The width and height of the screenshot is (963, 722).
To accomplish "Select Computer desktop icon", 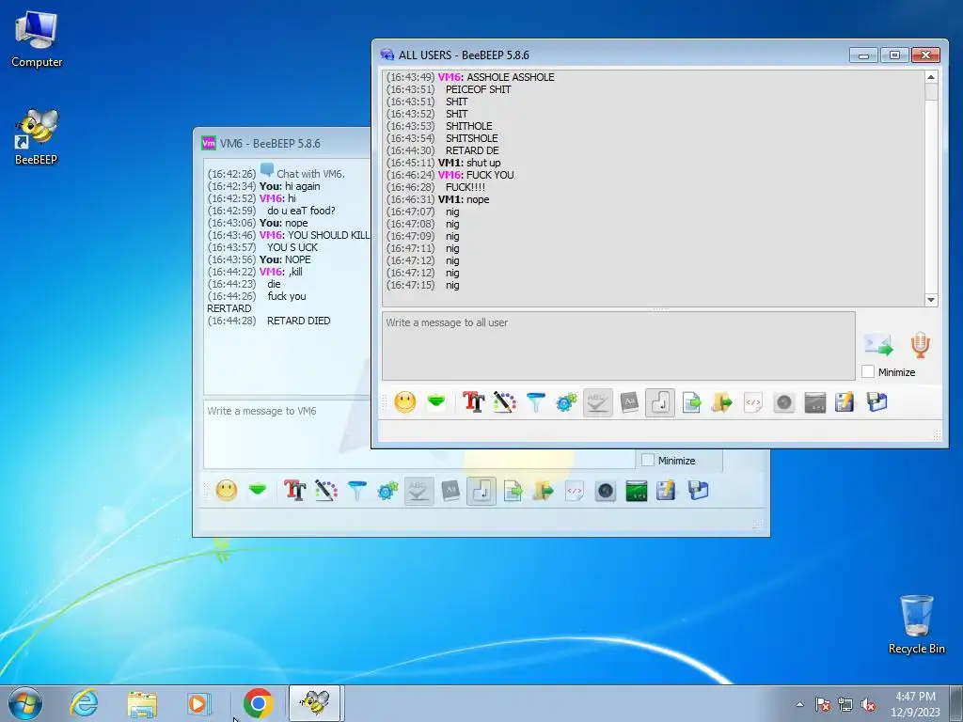I will pyautogui.click(x=37, y=39).
